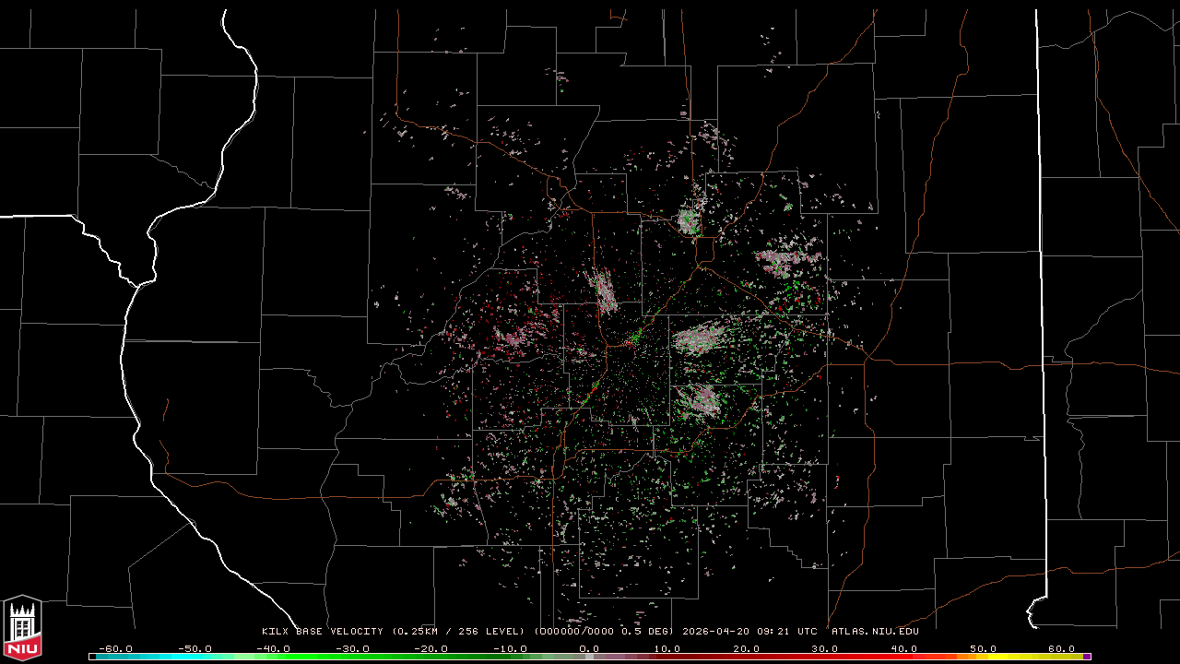Click the 20.0 label on velocity scale
The image size is (1180, 664).
click(x=745, y=648)
